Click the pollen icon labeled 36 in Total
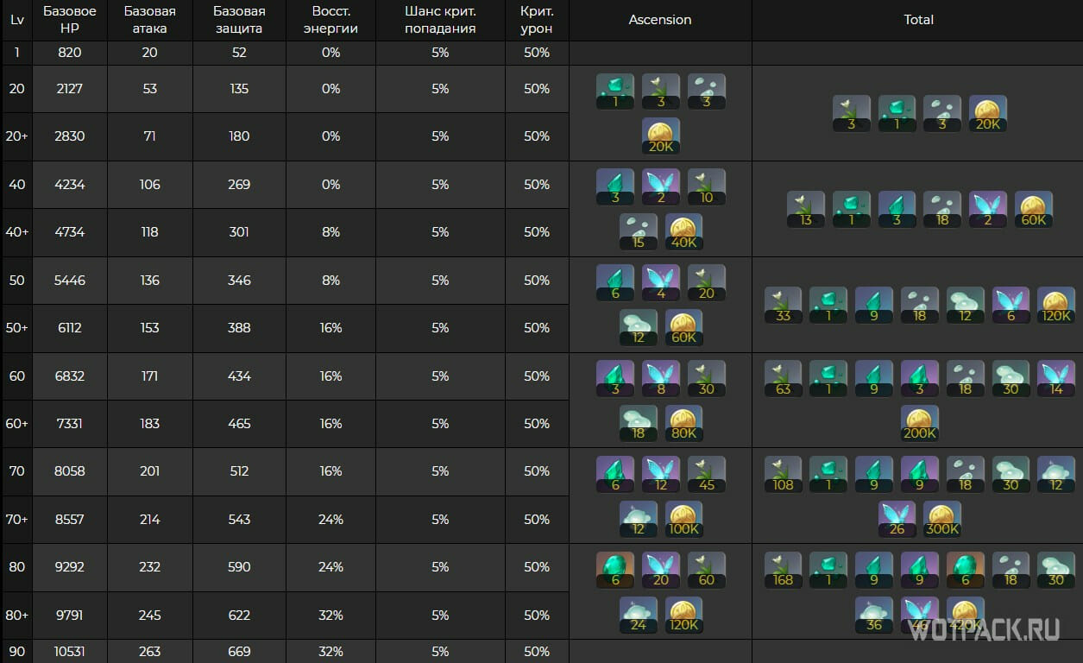The height and width of the screenshot is (663, 1083). click(x=873, y=614)
